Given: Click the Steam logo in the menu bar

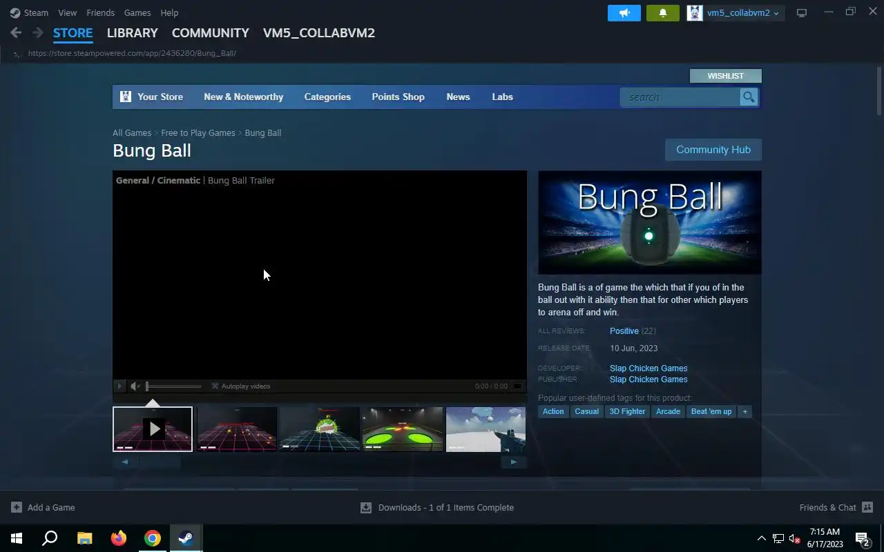Looking at the screenshot, I should (x=15, y=12).
